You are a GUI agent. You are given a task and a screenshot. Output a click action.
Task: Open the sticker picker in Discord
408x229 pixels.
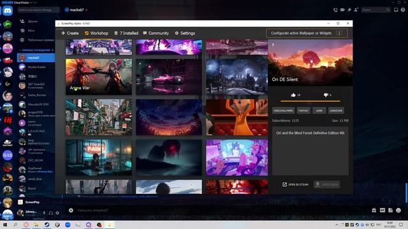point(390,211)
